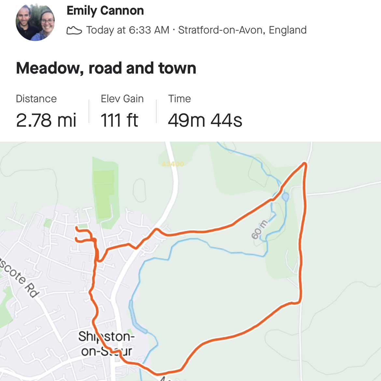
Task: Select the 111 ft elevation value
Action: [x=119, y=120]
